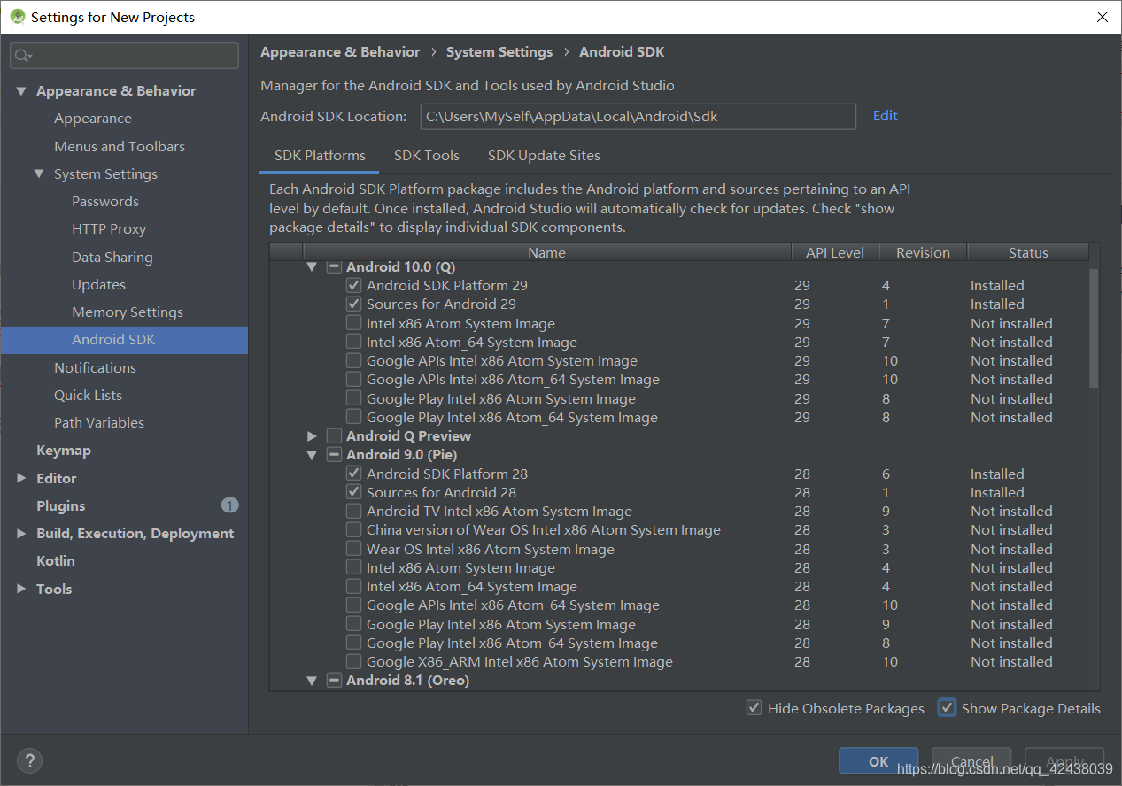Collapse System Settings tree node
The image size is (1122, 786).
[39, 173]
